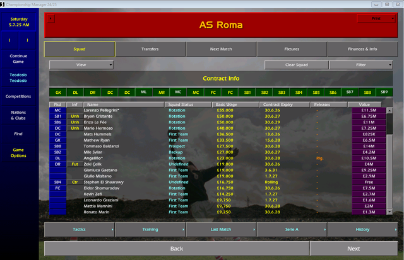Select the SB7 substitute slot

click(x=350, y=92)
